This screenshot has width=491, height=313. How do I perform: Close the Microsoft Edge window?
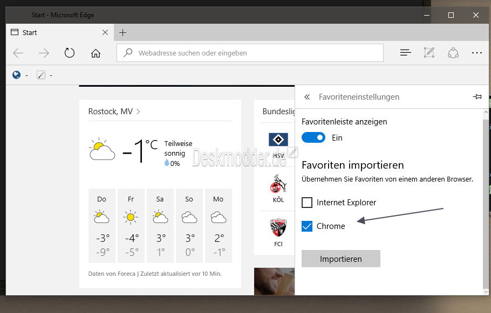tap(476, 15)
